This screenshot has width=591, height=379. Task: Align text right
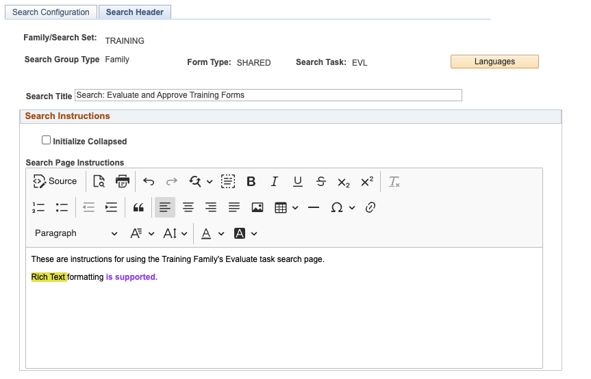point(211,207)
